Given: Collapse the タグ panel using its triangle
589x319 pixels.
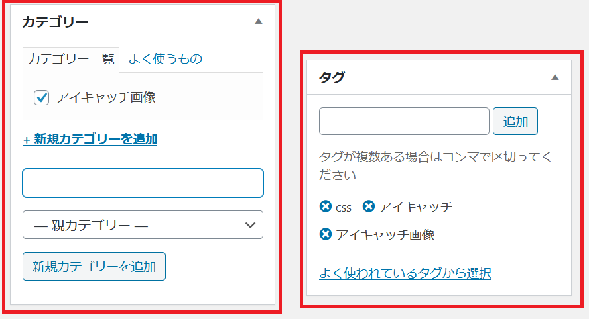Looking at the screenshot, I should [555, 77].
